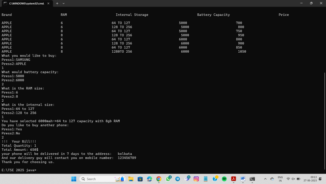Open the Get Help app icon
The height and width of the screenshot is (184, 326).
coord(215,179)
